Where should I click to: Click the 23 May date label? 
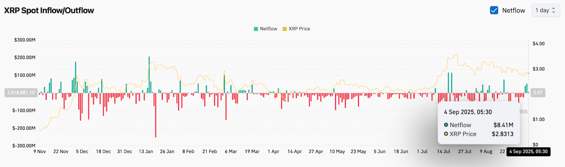click(x=358, y=151)
